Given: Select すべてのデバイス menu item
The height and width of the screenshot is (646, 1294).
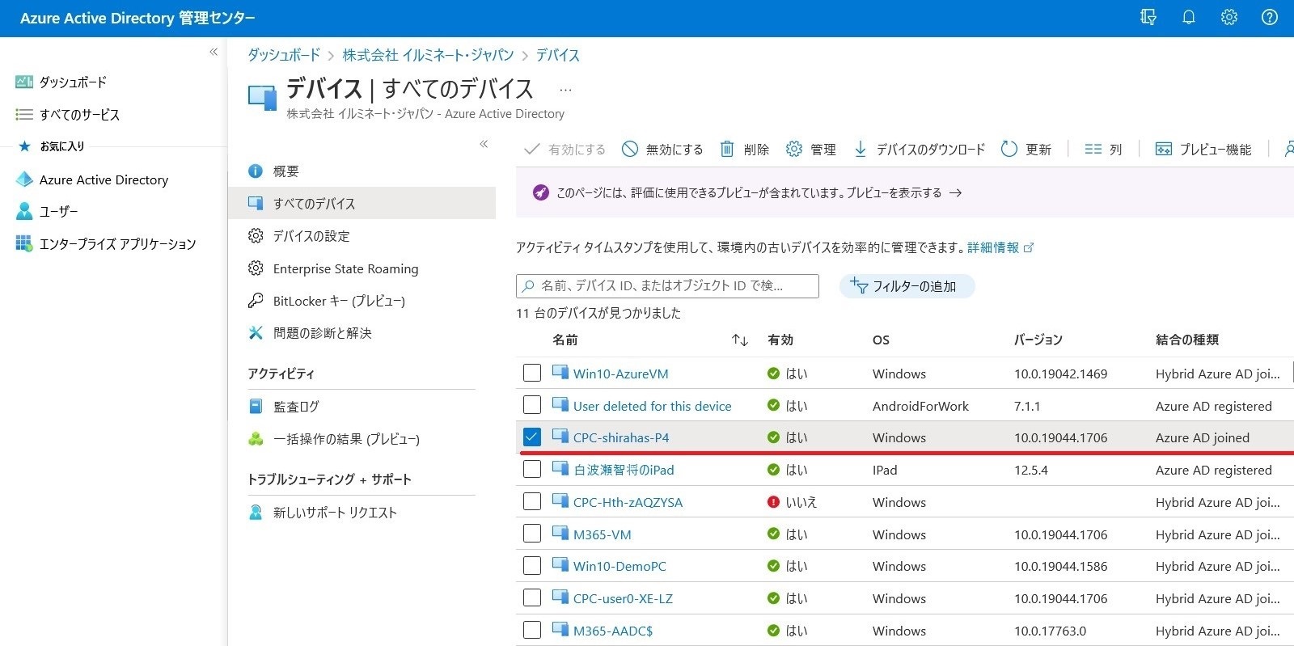Looking at the screenshot, I should tap(362, 203).
